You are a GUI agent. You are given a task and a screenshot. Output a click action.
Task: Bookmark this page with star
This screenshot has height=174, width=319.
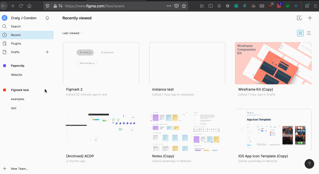tap(184, 6)
